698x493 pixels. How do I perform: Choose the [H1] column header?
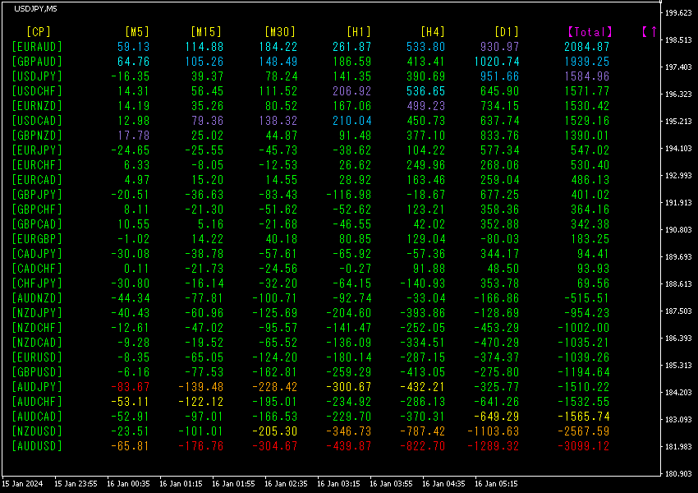tap(359, 31)
